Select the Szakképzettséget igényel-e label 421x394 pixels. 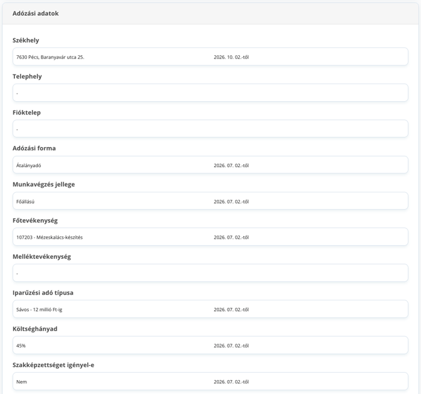53,365
